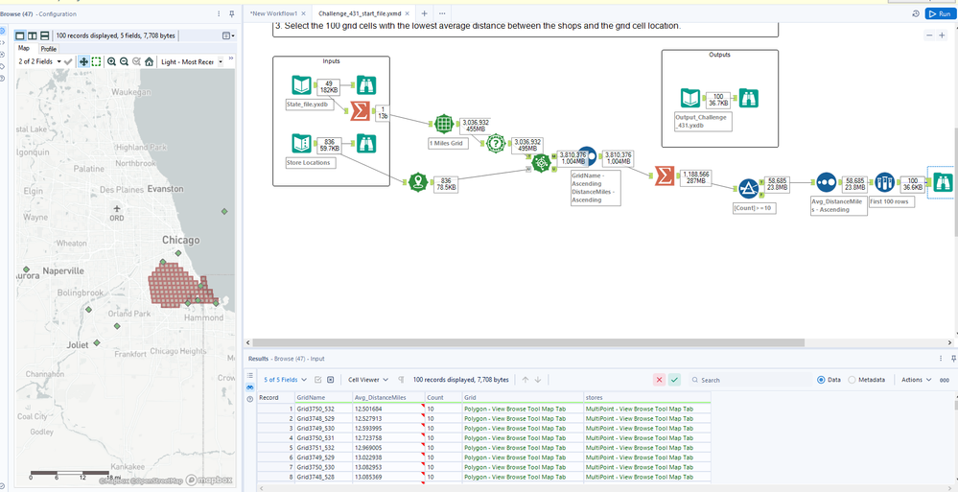Click the canvas horizontal scrollbar

(529, 343)
